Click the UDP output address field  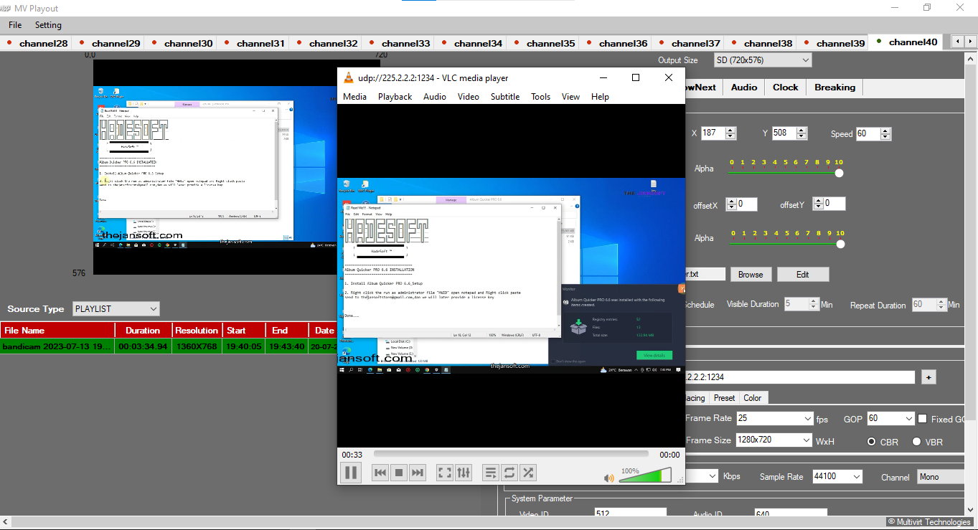(x=799, y=377)
